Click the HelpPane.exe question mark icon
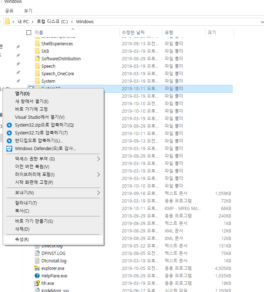264x292 pixels. [37, 276]
